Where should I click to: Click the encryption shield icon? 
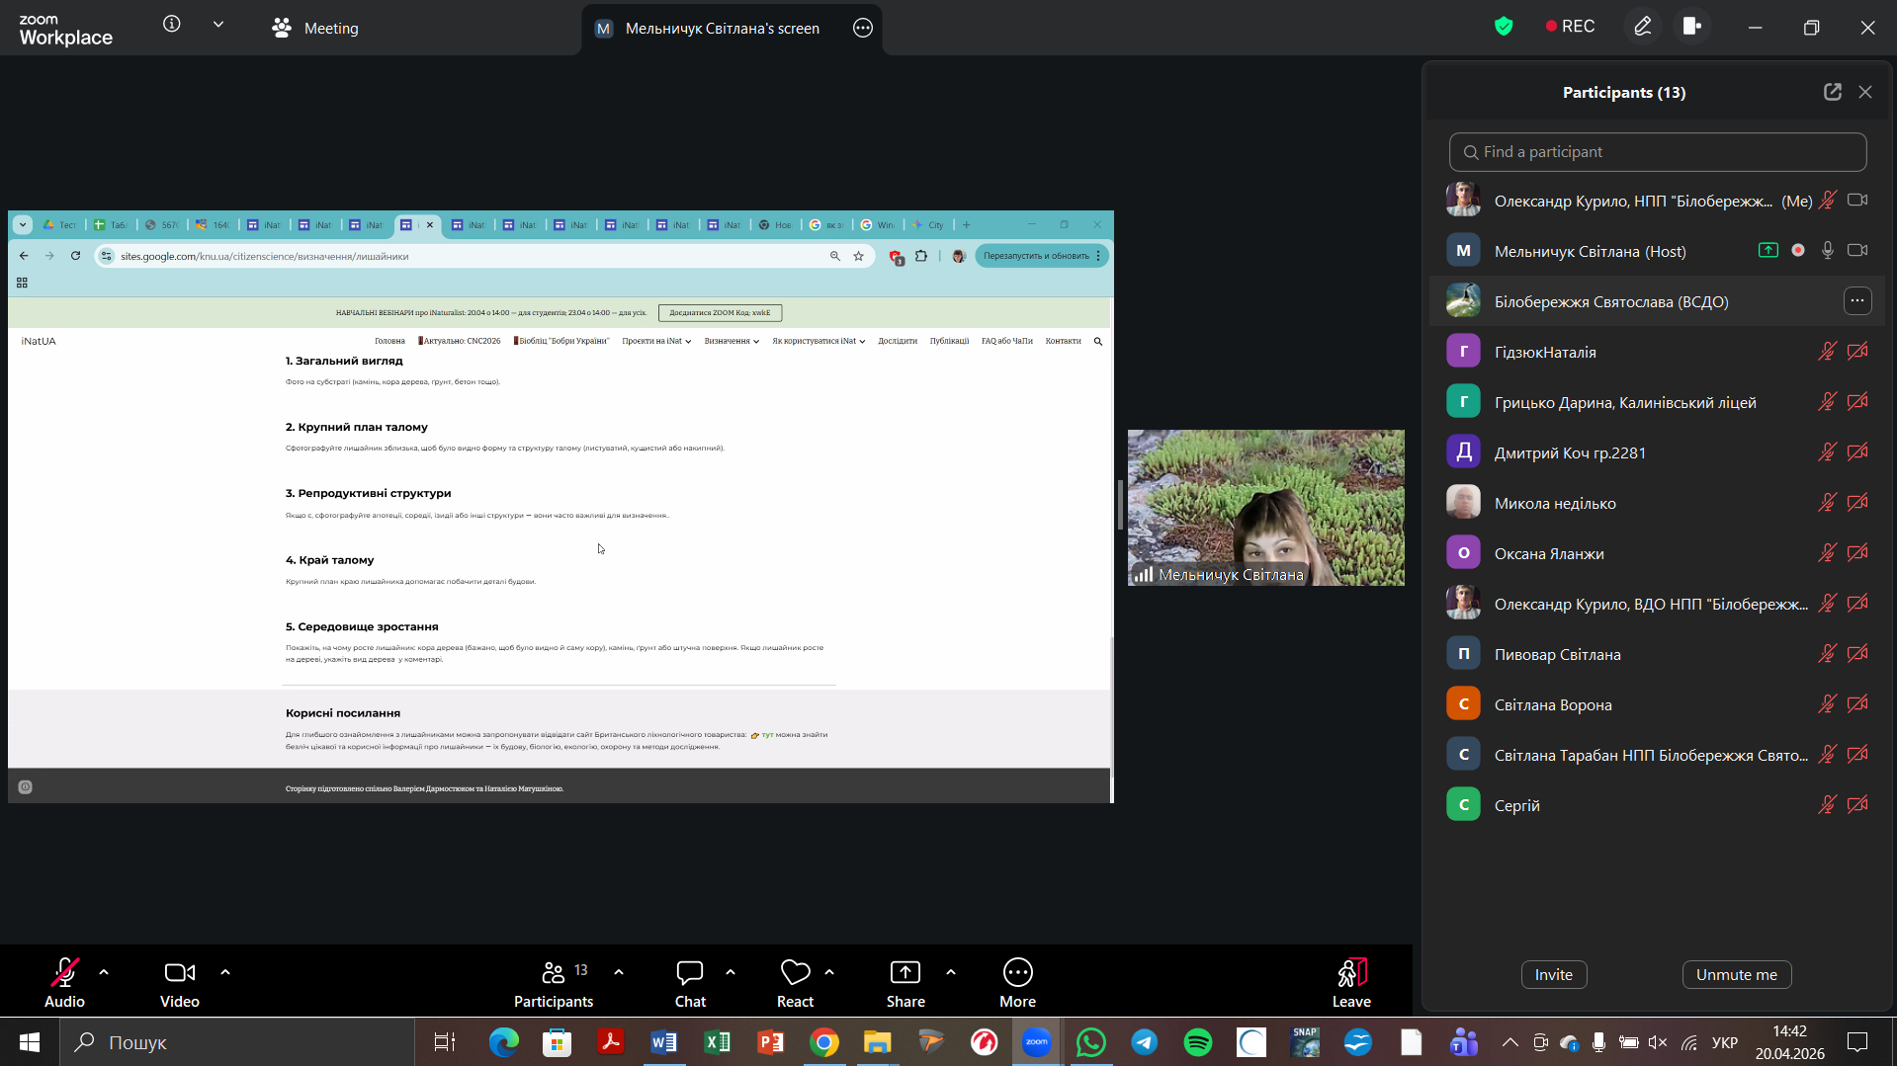[1504, 27]
